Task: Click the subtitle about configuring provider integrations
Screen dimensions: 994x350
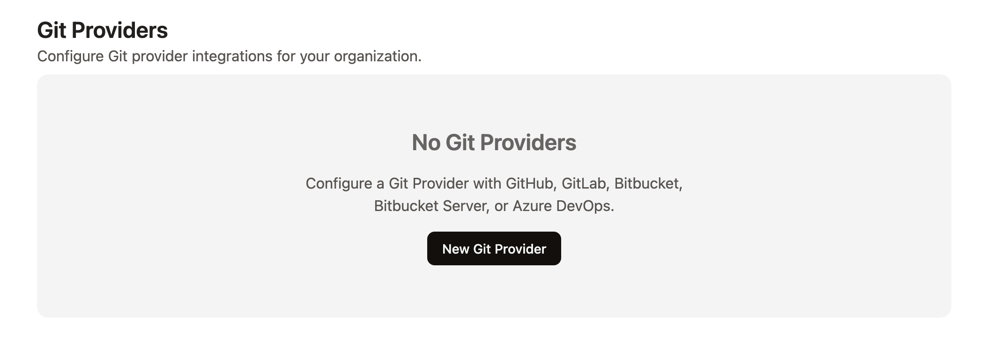Action: tap(229, 56)
